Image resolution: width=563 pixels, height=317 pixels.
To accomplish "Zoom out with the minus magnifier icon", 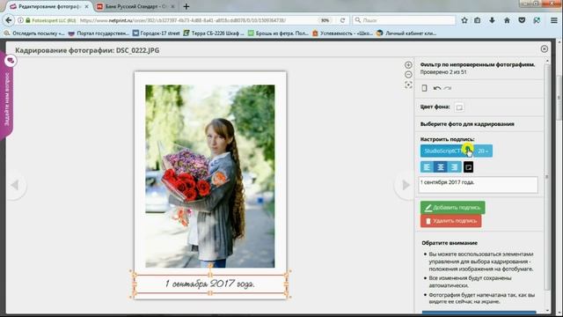I will tap(408, 74).
